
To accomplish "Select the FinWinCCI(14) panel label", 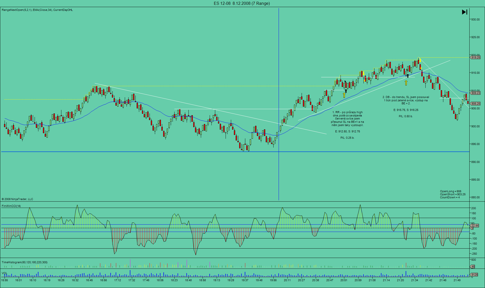I will (11, 206).
